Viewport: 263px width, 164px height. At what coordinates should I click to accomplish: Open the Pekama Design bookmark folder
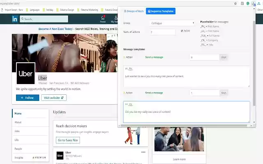pyautogui.click(x=65, y=10)
